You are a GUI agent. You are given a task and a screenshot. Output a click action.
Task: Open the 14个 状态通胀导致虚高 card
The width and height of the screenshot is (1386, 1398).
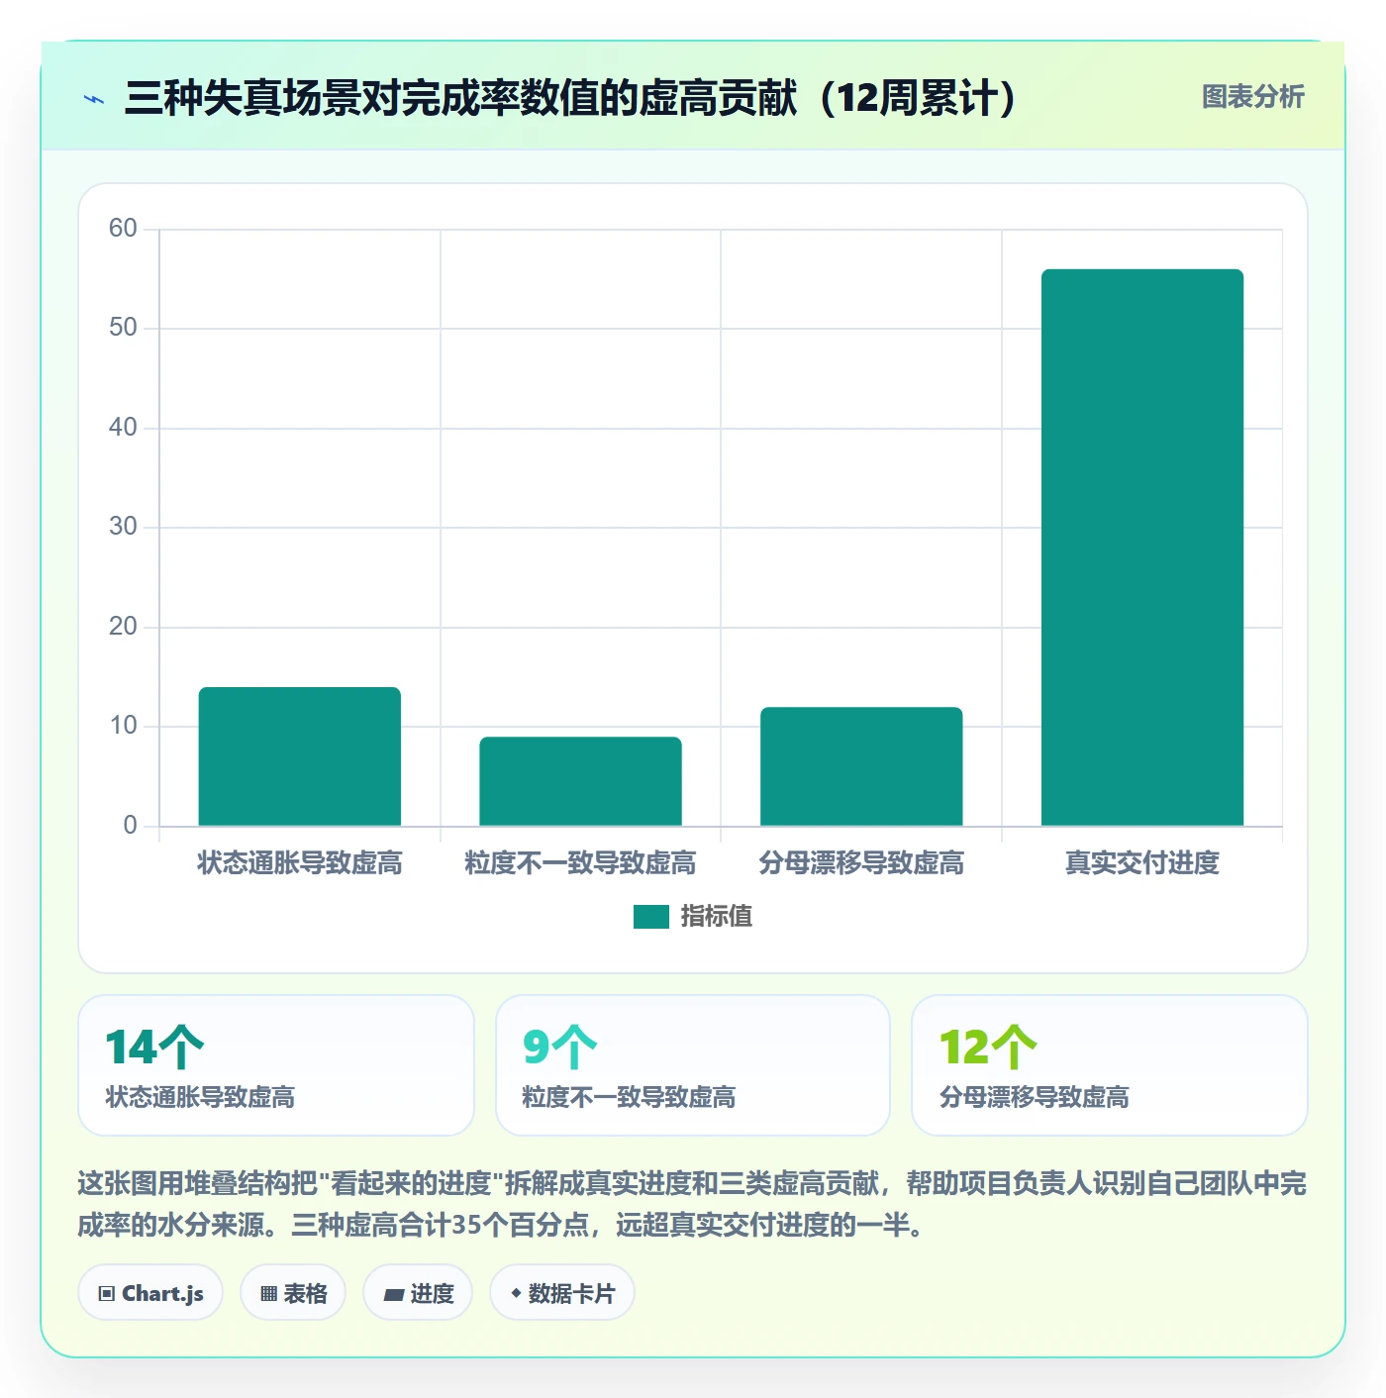276,1065
